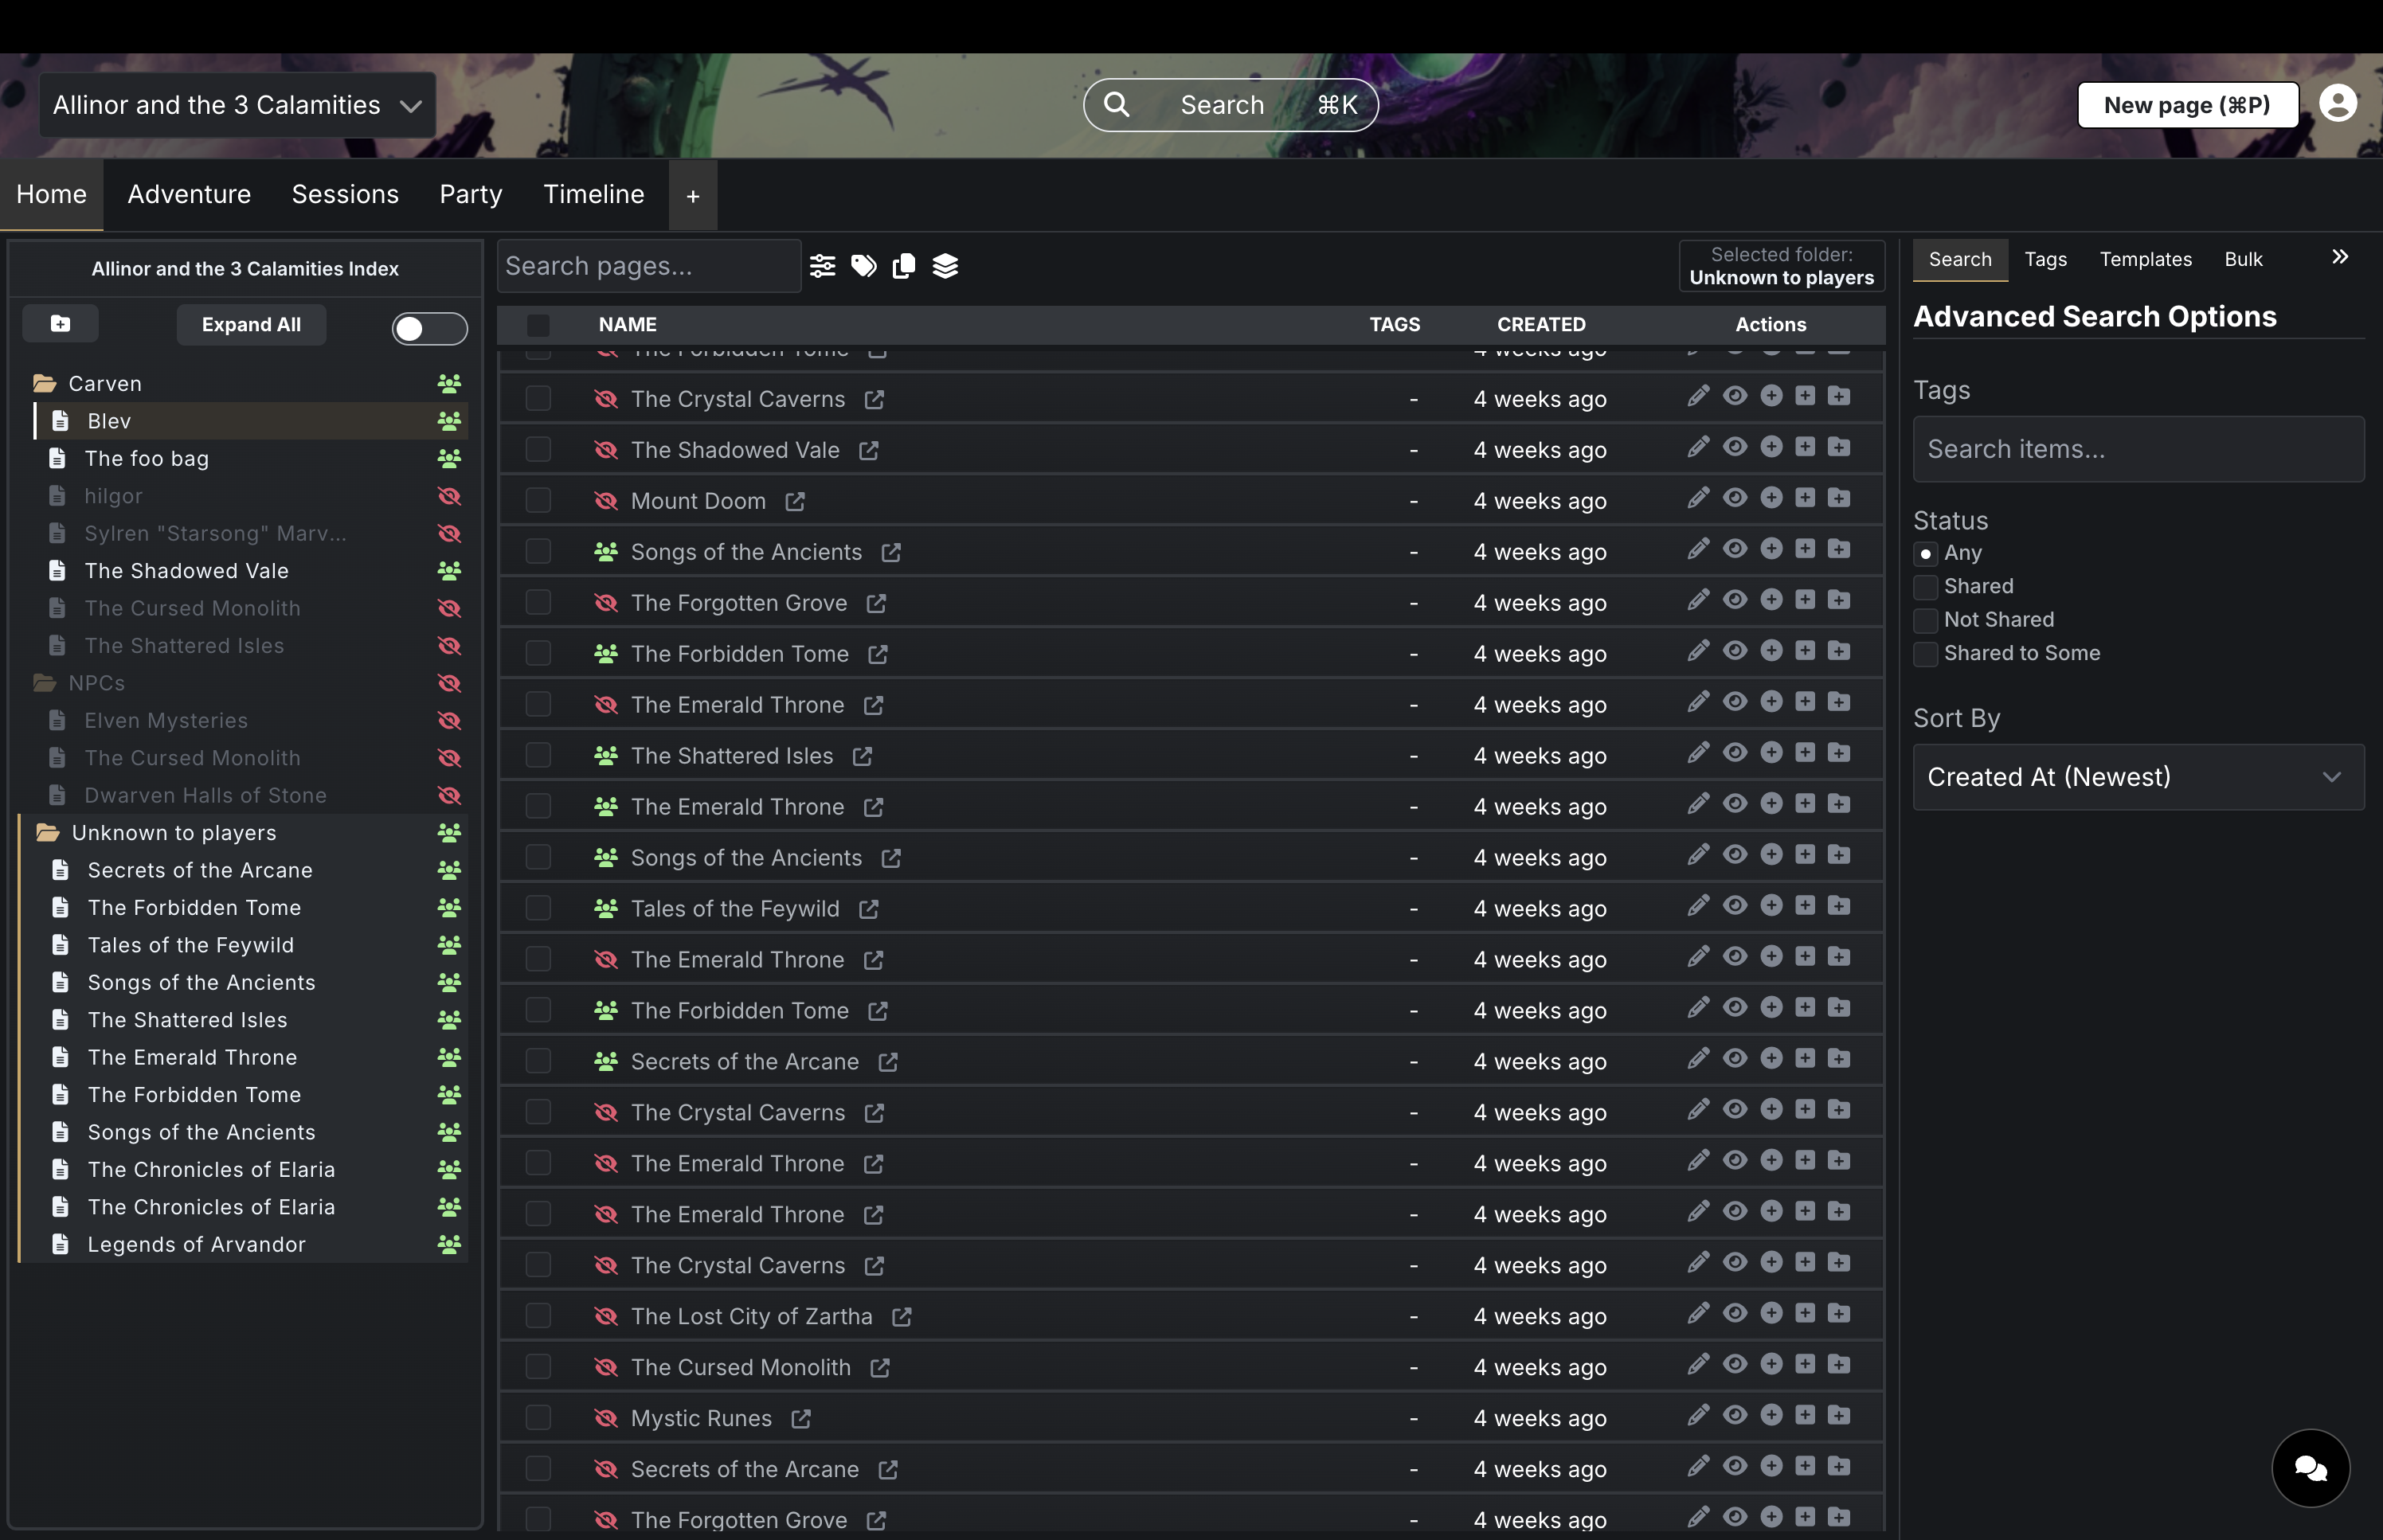The height and width of the screenshot is (1540, 2383).
Task: Open the user account avatar icon
Action: (x=2337, y=104)
